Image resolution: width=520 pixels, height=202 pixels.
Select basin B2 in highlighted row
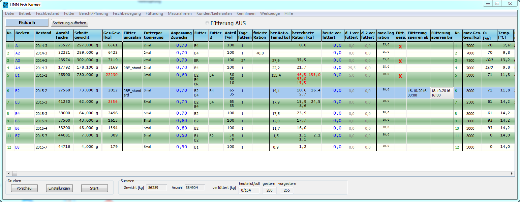pos(24,93)
